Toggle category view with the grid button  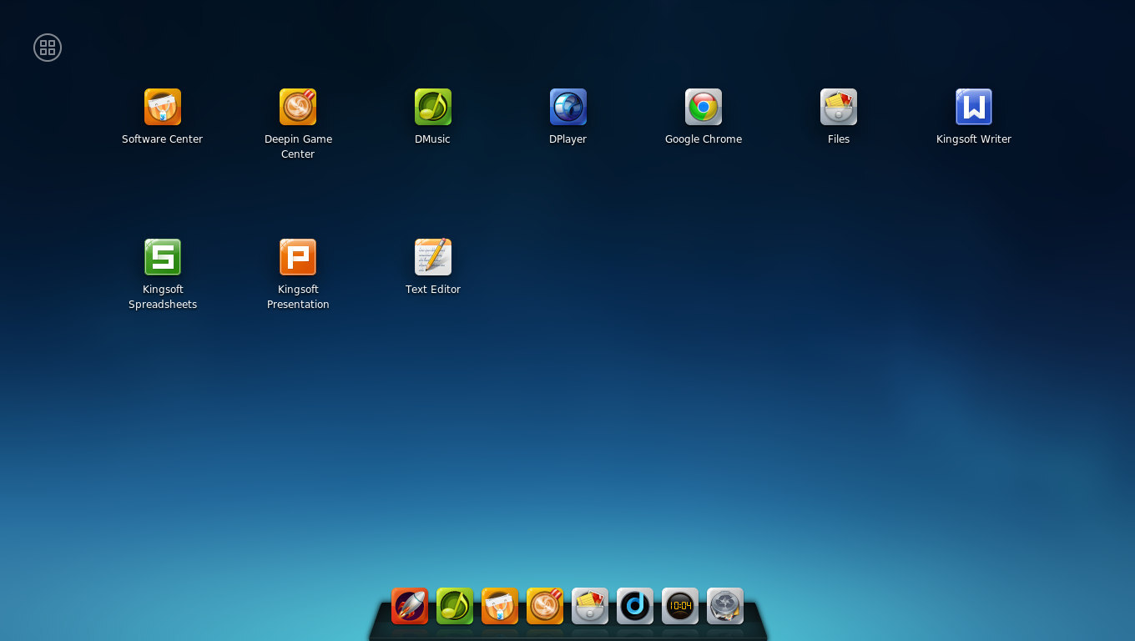[x=47, y=47]
